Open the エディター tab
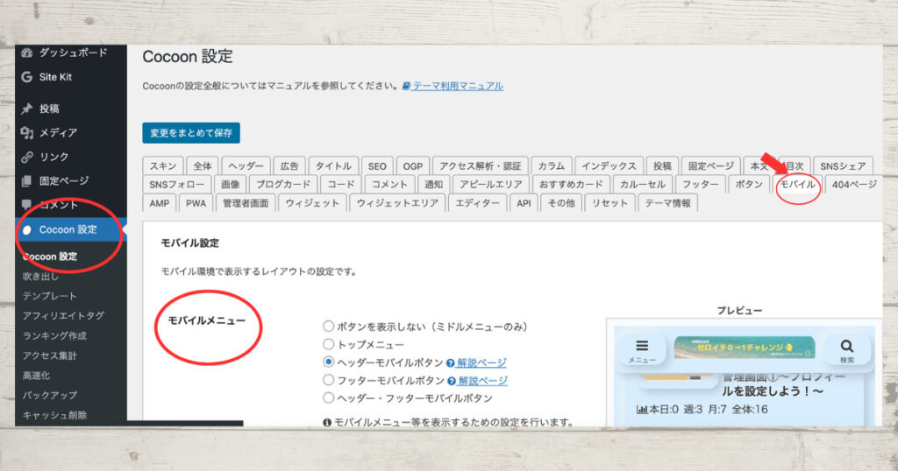The height and width of the screenshot is (471, 898). (x=478, y=203)
